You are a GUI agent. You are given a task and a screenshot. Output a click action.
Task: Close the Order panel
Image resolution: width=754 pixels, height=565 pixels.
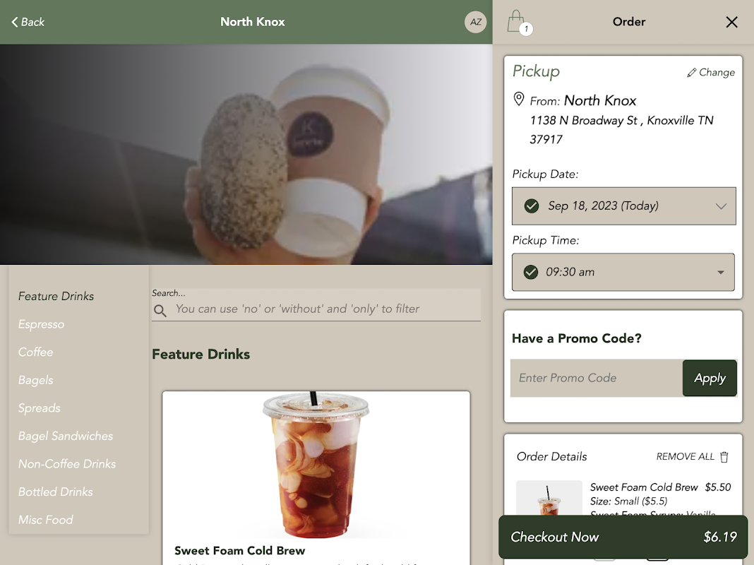coord(731,22)
